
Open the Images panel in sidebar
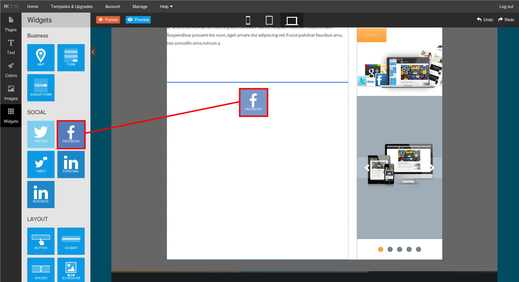click(11, 93)
